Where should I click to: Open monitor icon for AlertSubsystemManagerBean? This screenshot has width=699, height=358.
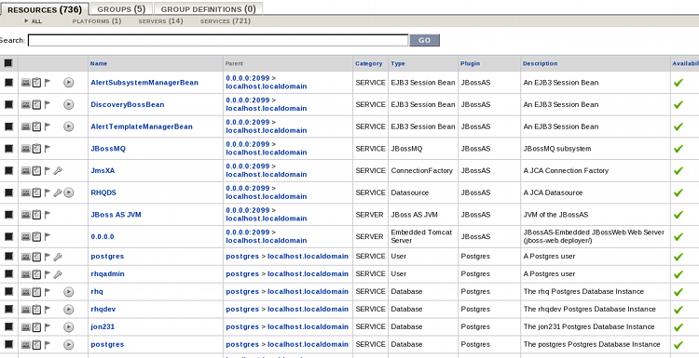point(26,82)
